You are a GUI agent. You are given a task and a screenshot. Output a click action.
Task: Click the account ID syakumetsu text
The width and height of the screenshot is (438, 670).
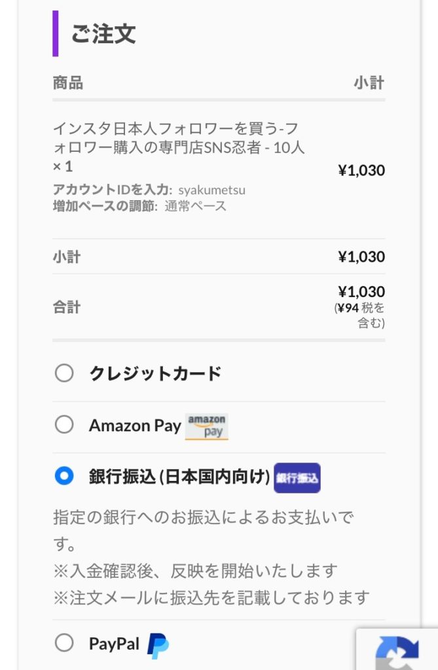coord(211,190)
